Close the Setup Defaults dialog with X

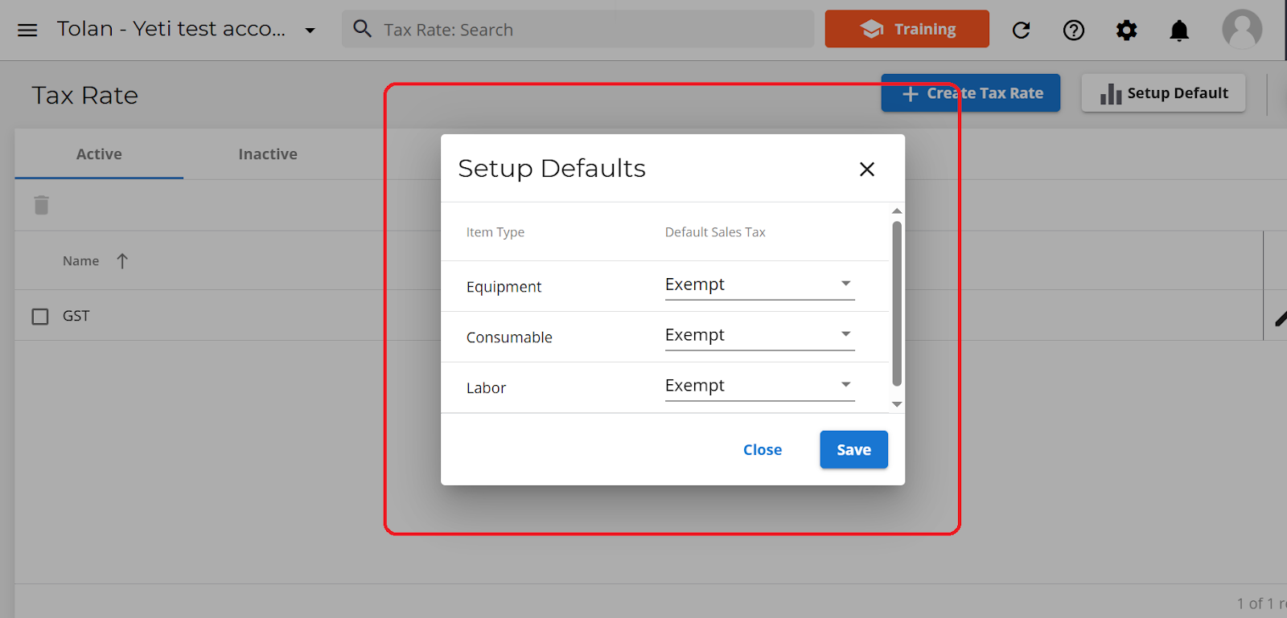click(866, 169)
